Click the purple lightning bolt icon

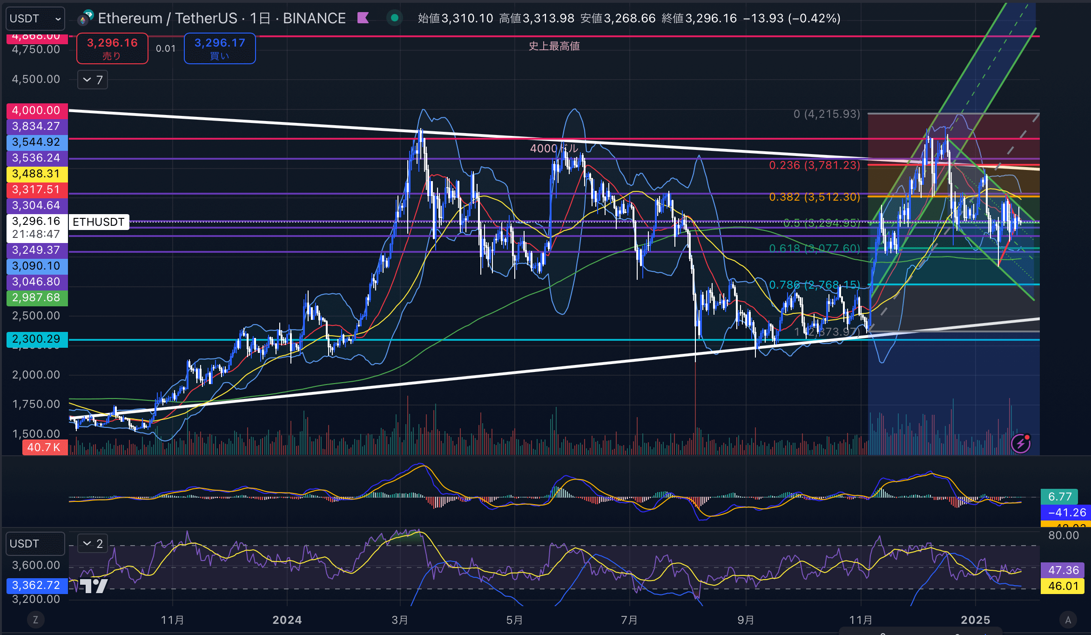(1021, 443)
